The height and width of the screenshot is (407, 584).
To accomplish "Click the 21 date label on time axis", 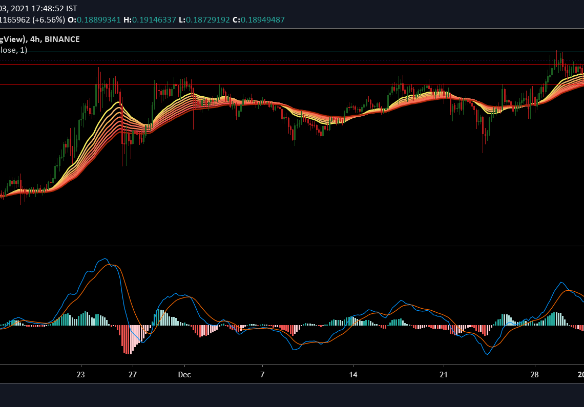I will pos(444,374).
